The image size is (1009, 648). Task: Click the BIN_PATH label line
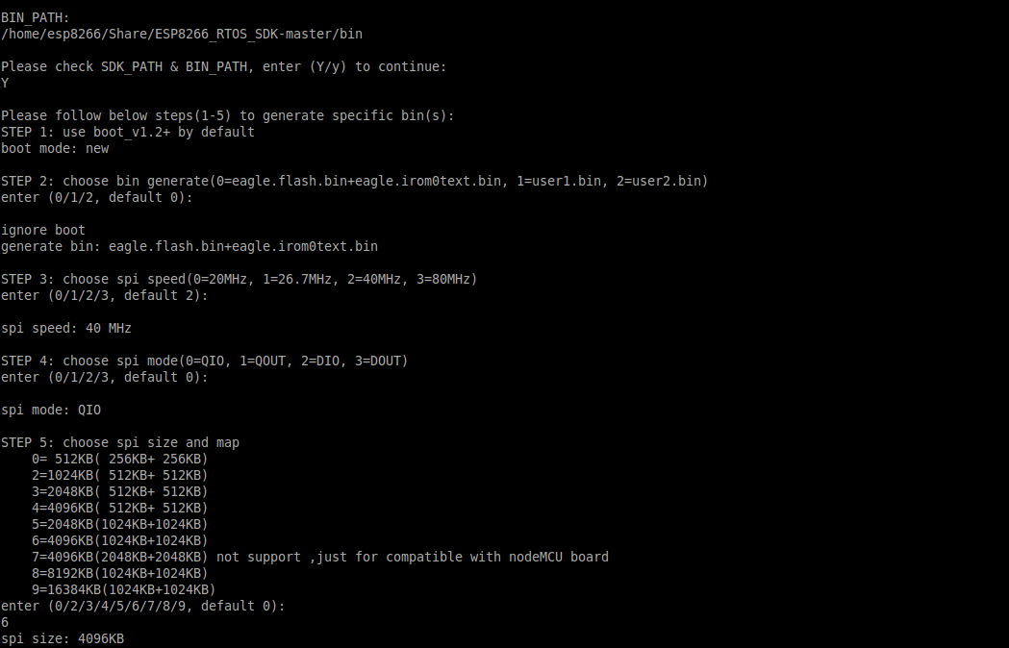(x=36, y=18)
